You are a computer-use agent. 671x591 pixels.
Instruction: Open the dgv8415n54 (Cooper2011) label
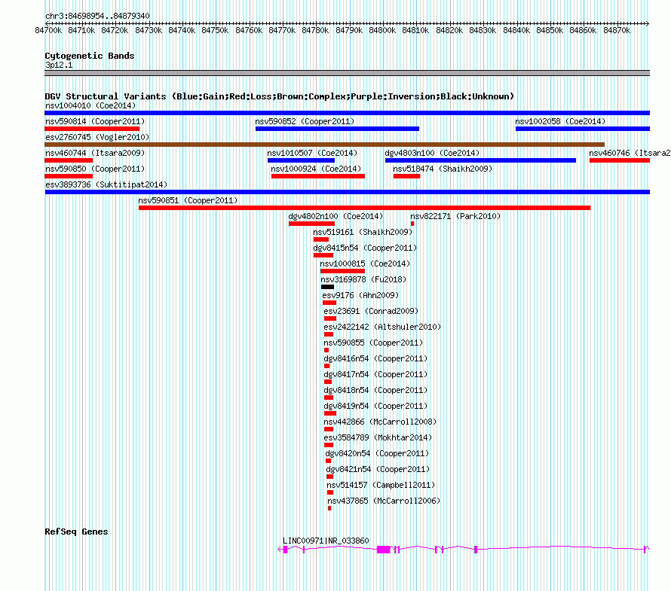click(365, 248)
